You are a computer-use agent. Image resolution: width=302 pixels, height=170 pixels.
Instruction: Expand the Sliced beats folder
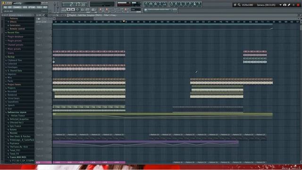pos(14,98)
